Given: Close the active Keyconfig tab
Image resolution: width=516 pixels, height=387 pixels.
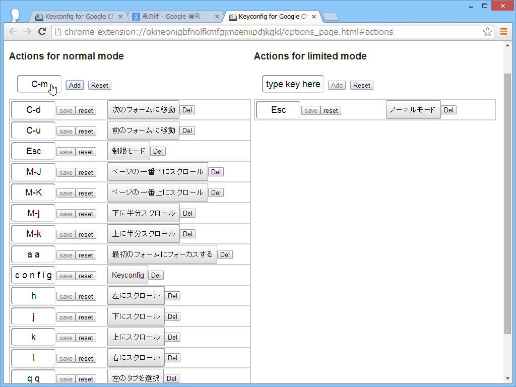Looking at the screenshot, I should tap(313, 17).
